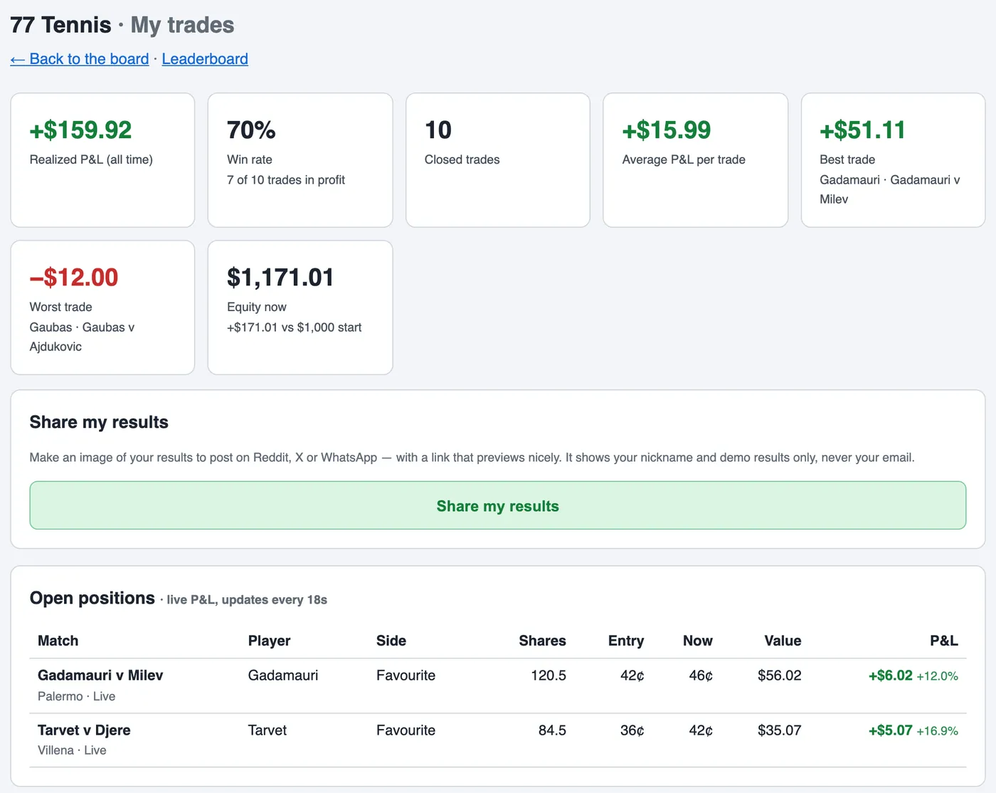Viewport: 996px width, 793px height.
Task: Click the 'Realized P&L (all time)' label
Action: click(91, 159)
